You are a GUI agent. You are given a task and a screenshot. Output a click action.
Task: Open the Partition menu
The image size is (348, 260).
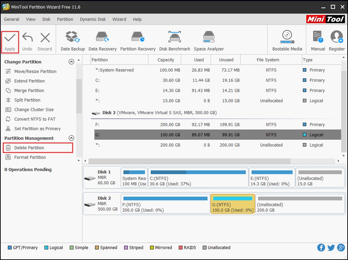65,19
